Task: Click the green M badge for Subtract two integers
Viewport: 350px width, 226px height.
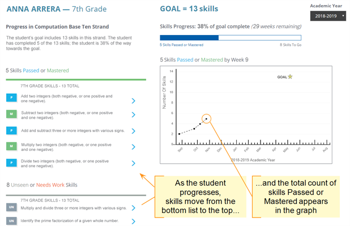Action: tap(11, 114)
